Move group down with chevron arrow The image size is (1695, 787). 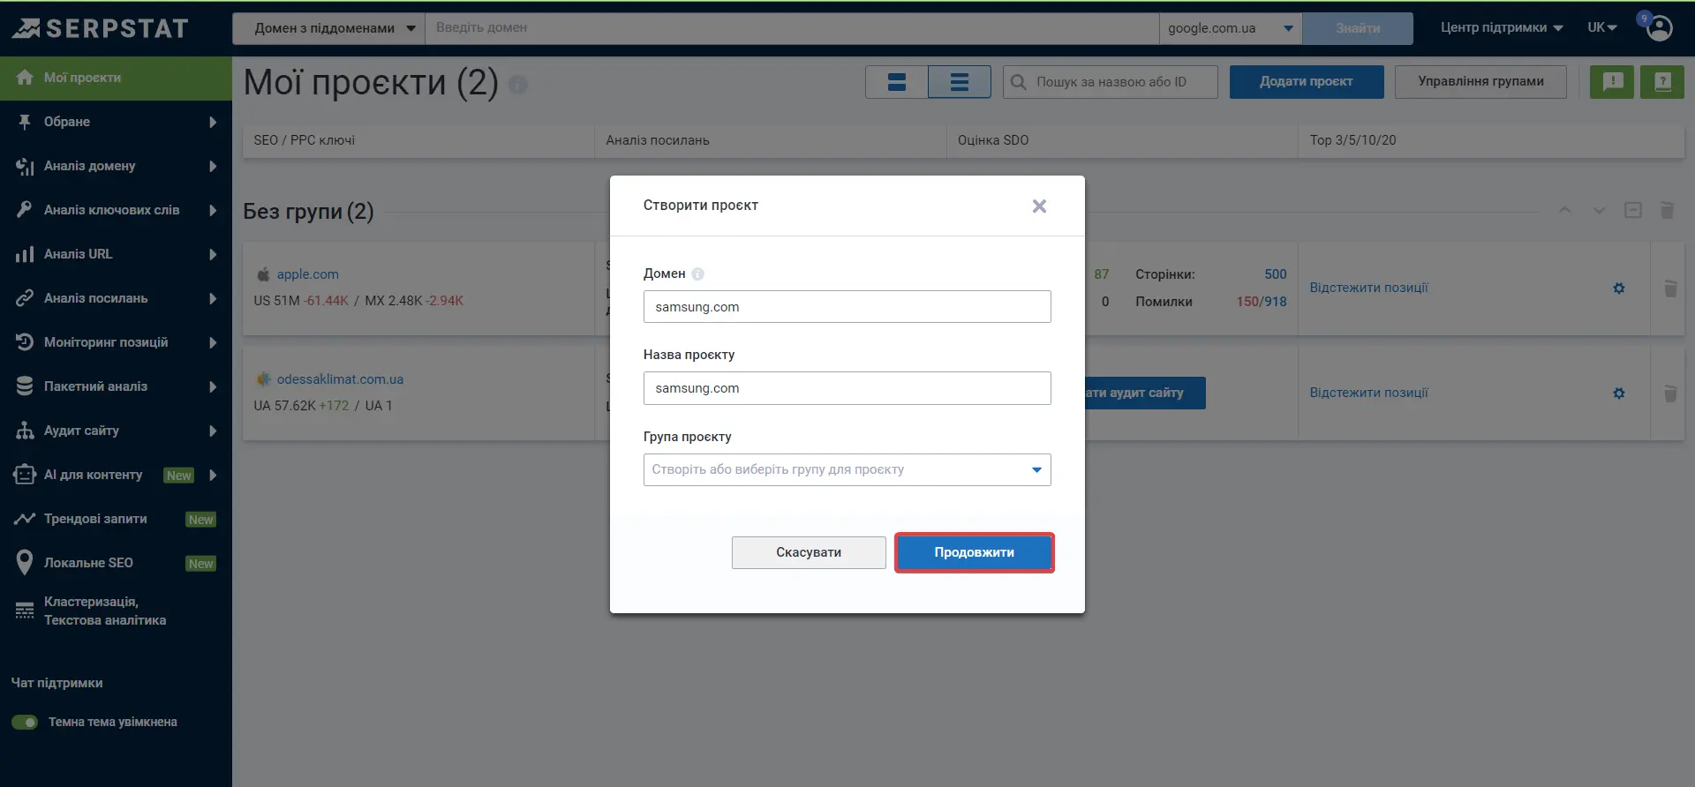coord(1599,210)
